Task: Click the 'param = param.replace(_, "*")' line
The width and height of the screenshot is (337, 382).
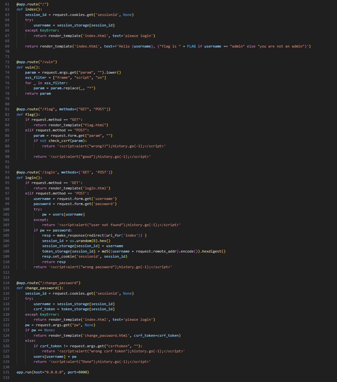Action: pyautogui.click(x=64, y=88)
